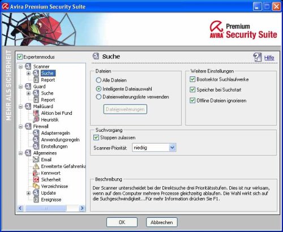Open Heuristik settings under MailGuard
This screenshot has width=283, height=232.
[50, 120]
